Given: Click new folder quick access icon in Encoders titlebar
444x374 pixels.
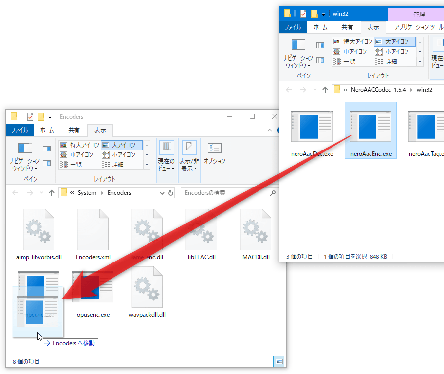Looking at the screenshot, I should click(x=41, y=117).
